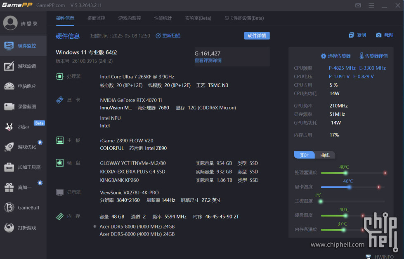Open the 游戏优化 rocket icon

pos(9,147)
